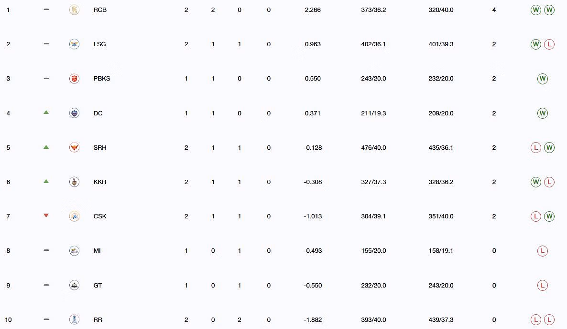Click LSG's red L form badge
The width and height of the screenshot is (567, 329).
pyautogui.click(x=549, y=44)
